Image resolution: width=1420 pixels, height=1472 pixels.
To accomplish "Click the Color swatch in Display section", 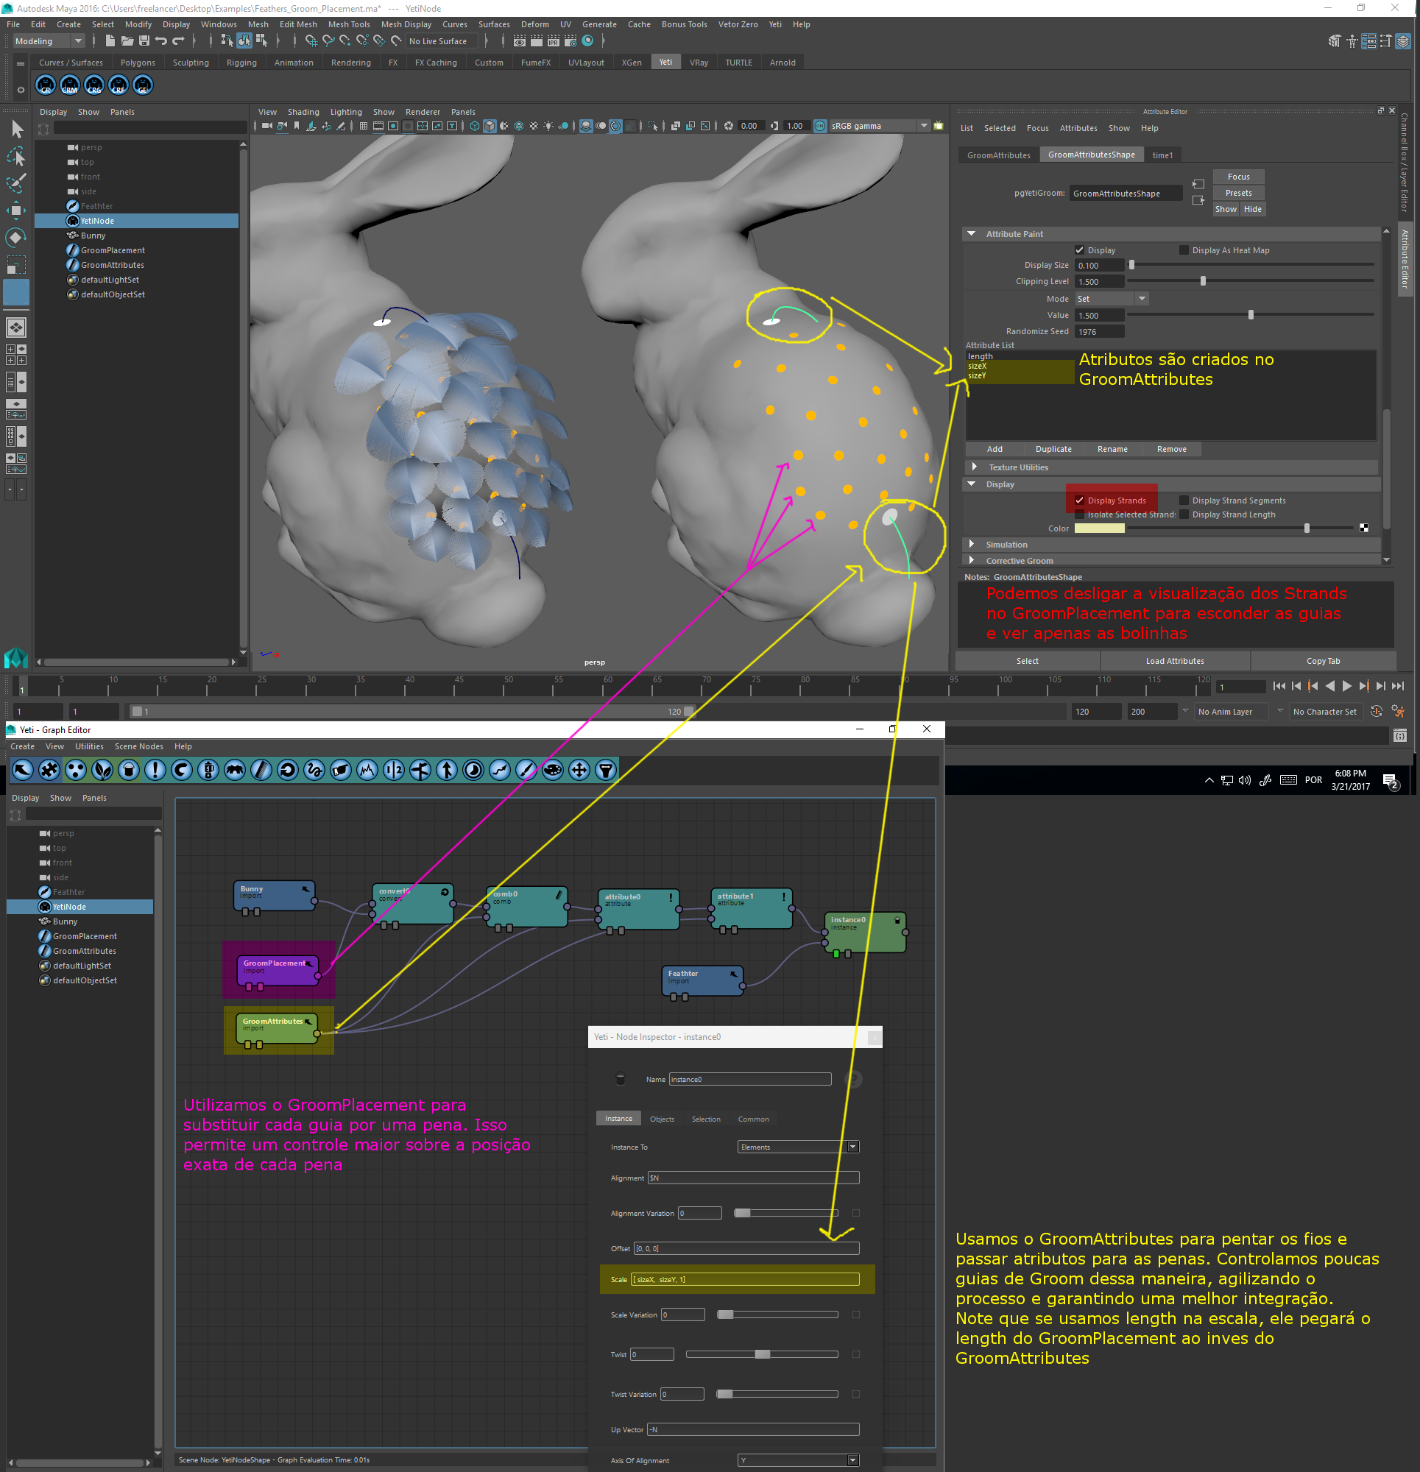I will coord(1098,528).
